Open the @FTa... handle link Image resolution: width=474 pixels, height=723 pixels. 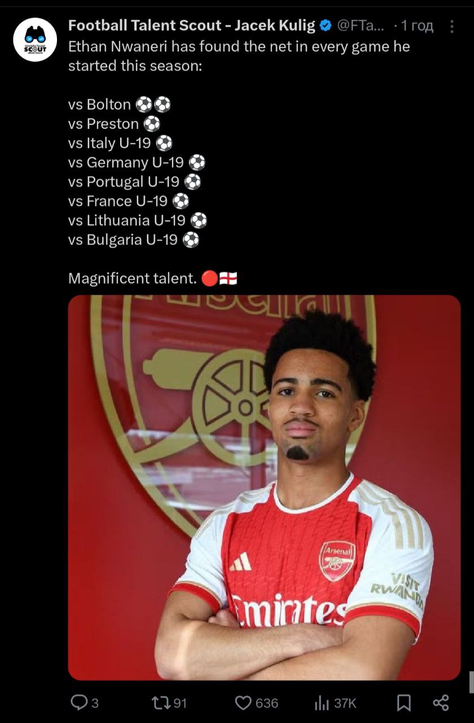(362, 25)
